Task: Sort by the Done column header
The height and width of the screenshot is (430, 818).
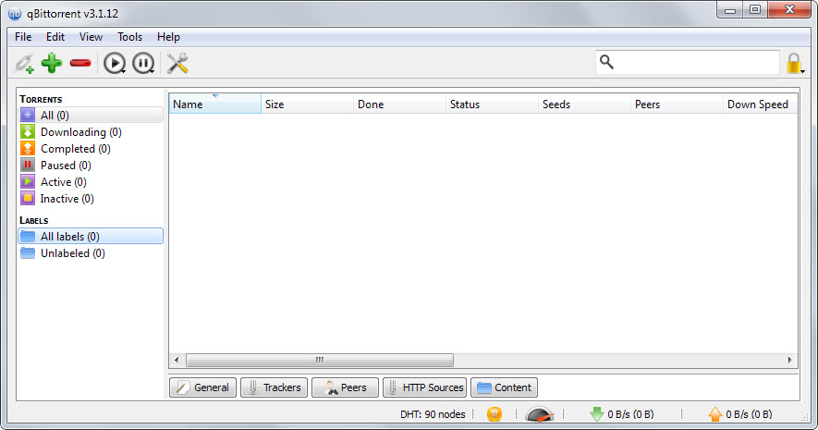Action: 399,104
